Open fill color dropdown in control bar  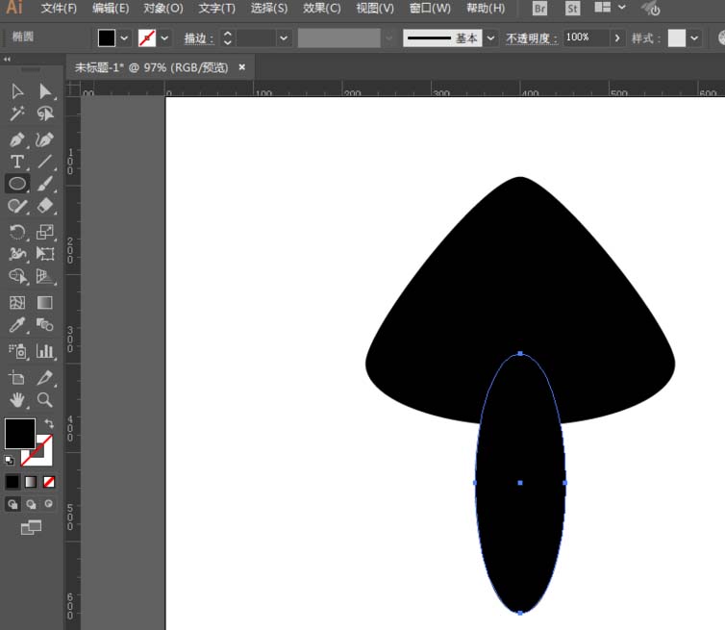(x=125, y=38)
